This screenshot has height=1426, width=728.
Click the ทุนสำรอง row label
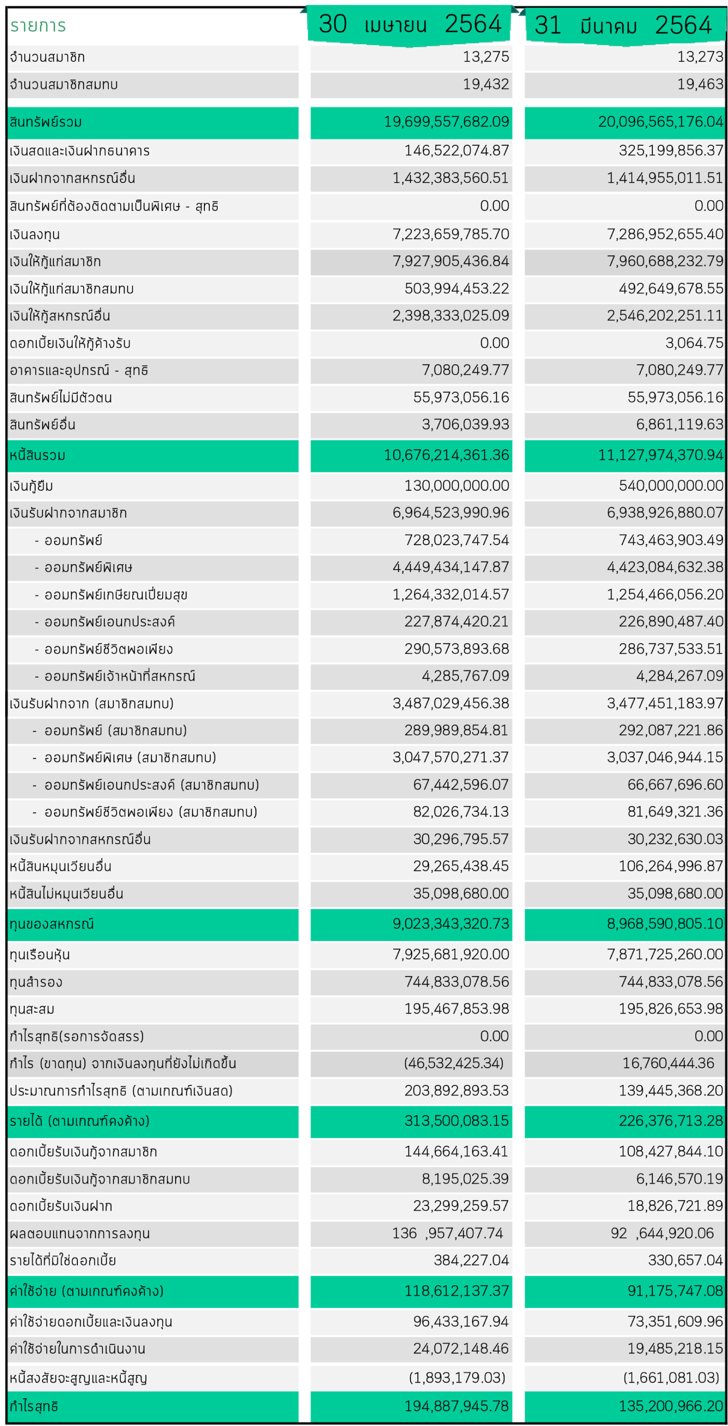point(35,982)
